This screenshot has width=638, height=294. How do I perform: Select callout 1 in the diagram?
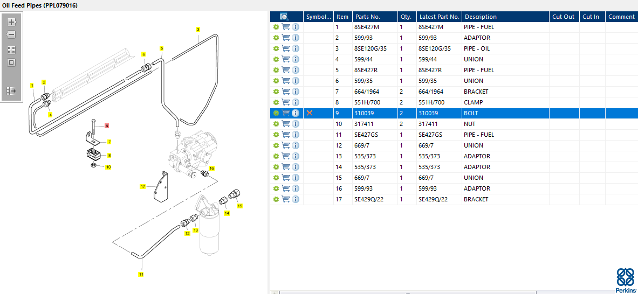pyautogui.click(x=32, y=85)
